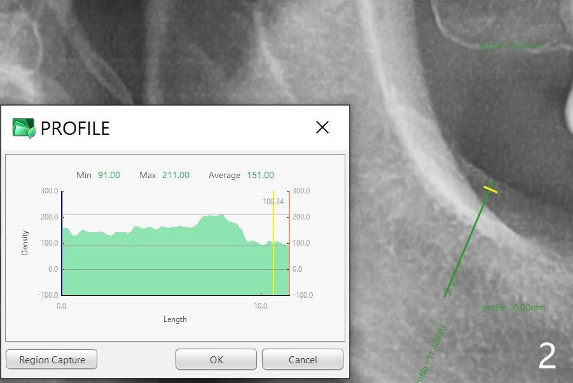Image resolution: width=573 pixels, height=383 pixels.
Task: Click the white number 2 image label
Action: pyautogui.click(x=547, y=356)
